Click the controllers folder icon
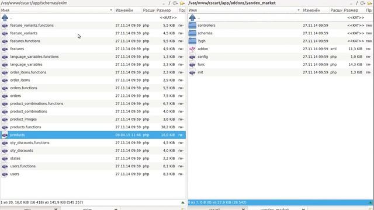 (x=192, y=25)
